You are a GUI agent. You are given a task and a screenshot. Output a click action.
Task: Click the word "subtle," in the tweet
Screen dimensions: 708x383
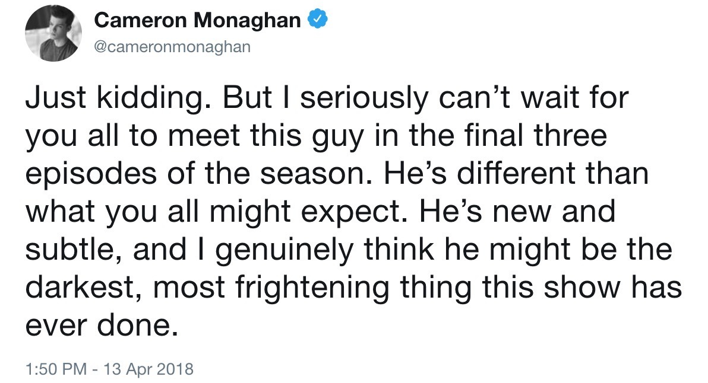74,249
